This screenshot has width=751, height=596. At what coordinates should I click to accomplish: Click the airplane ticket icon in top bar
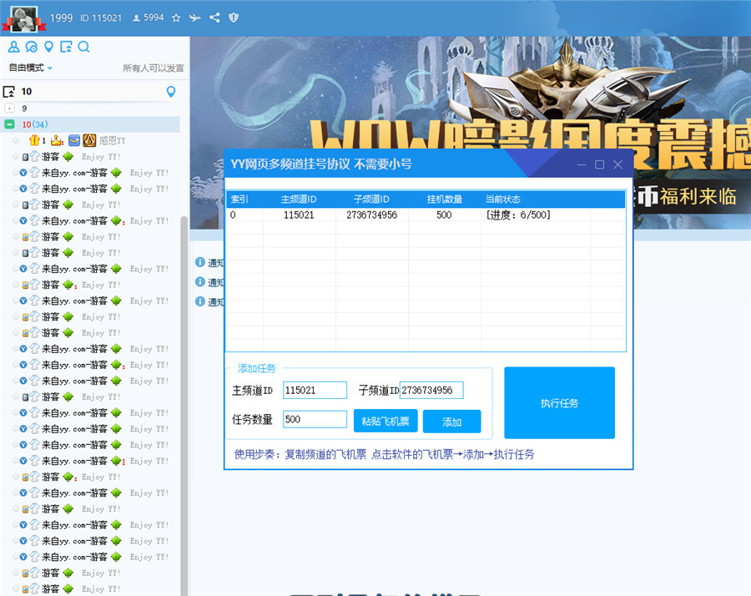(194, 18)
